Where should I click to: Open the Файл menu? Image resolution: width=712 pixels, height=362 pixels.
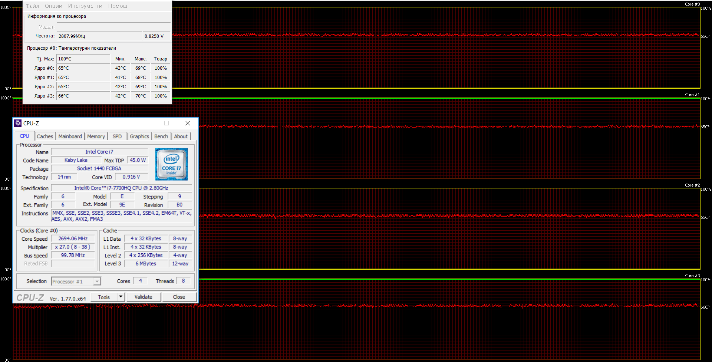(32, 6)
